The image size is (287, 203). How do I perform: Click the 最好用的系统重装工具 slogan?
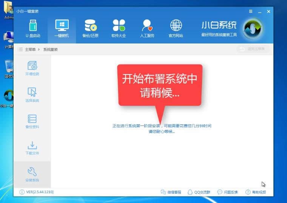tap(219, 35)
